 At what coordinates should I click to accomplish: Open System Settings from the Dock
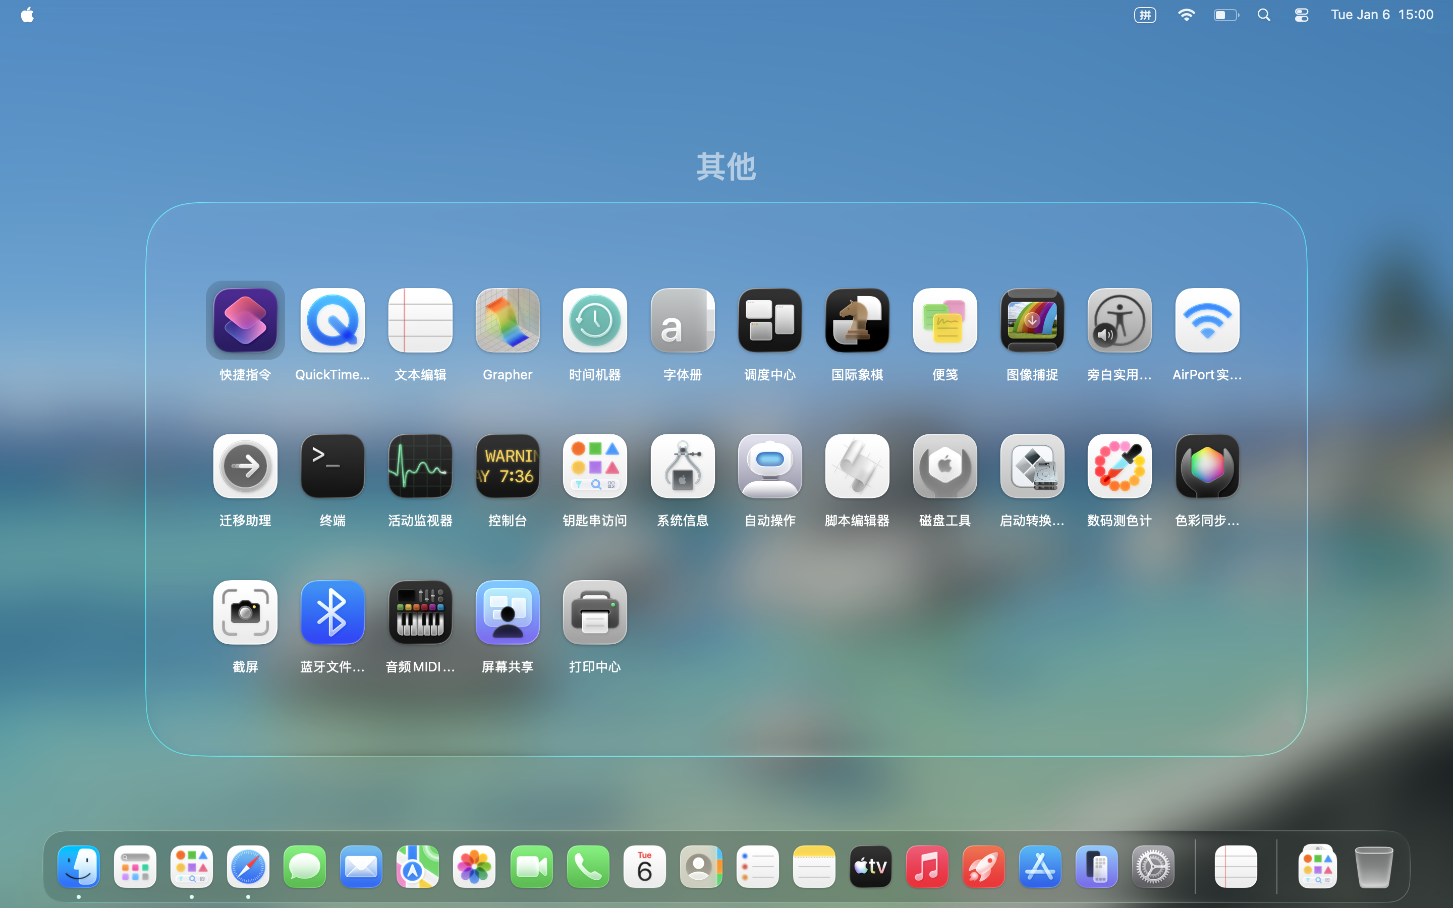[x=1153, y=867]
